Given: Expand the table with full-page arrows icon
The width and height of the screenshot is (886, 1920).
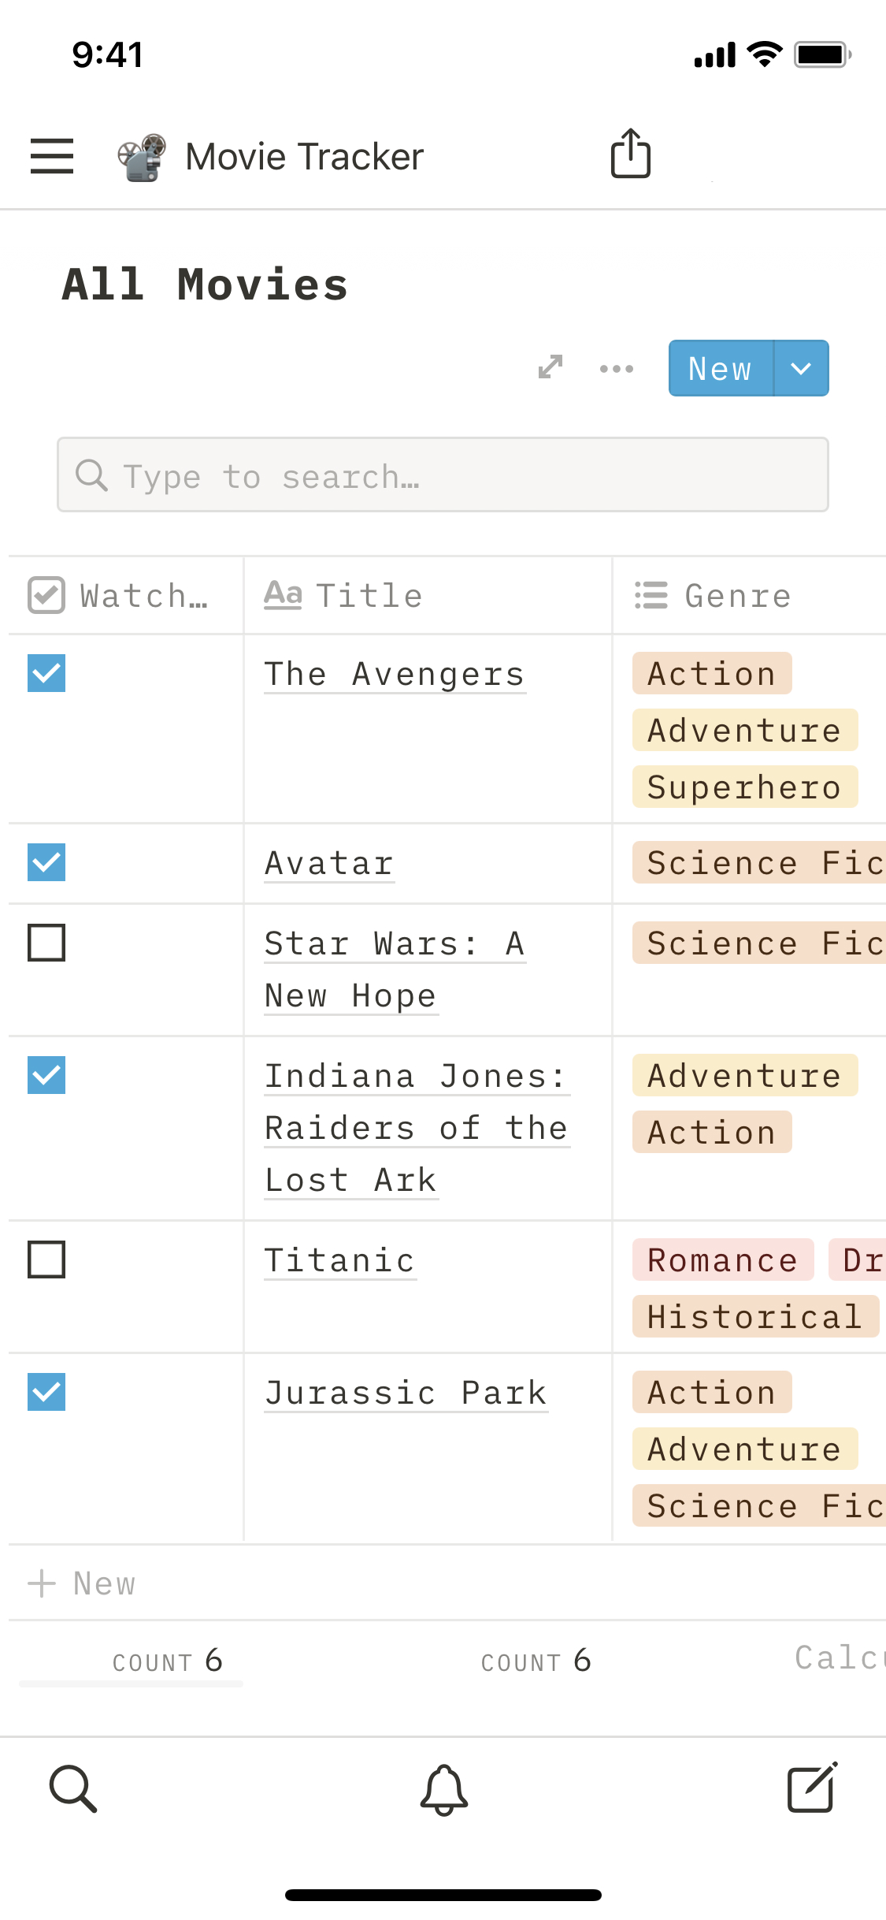Looking at the screenshot, I should point(551,367).
